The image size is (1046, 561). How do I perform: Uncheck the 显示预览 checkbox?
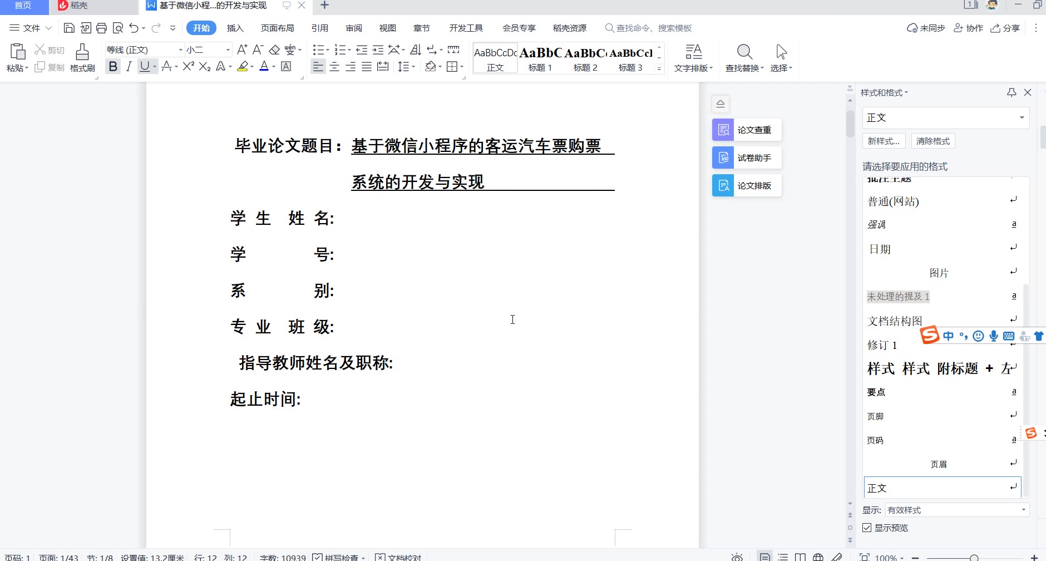pos(867,528)
